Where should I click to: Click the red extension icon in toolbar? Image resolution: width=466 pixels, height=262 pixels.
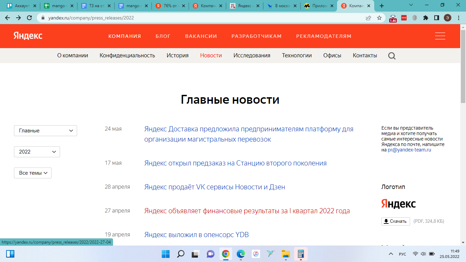tap(404, 18)
